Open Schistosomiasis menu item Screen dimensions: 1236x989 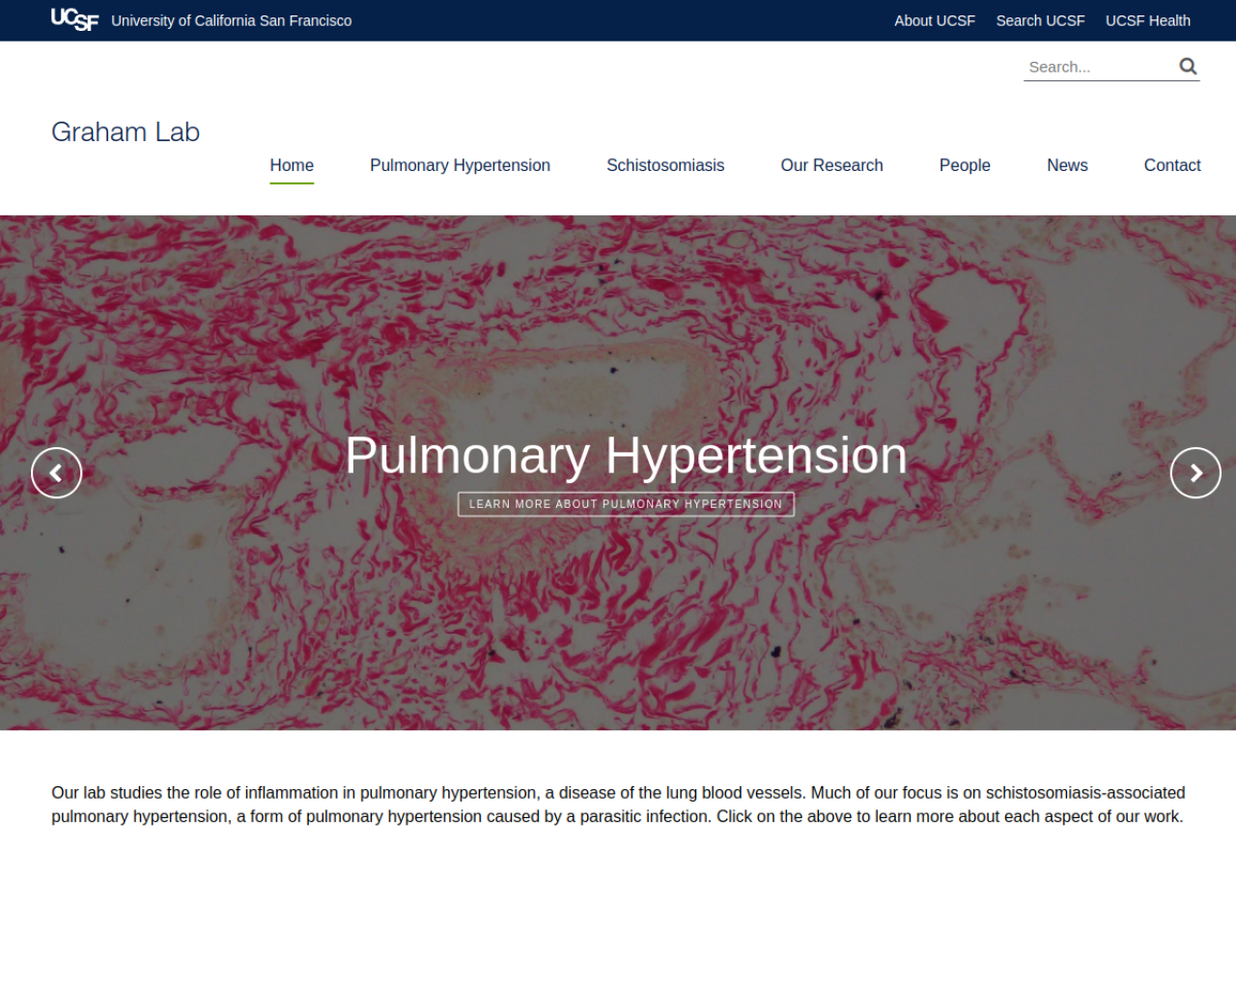click(665, 165)
